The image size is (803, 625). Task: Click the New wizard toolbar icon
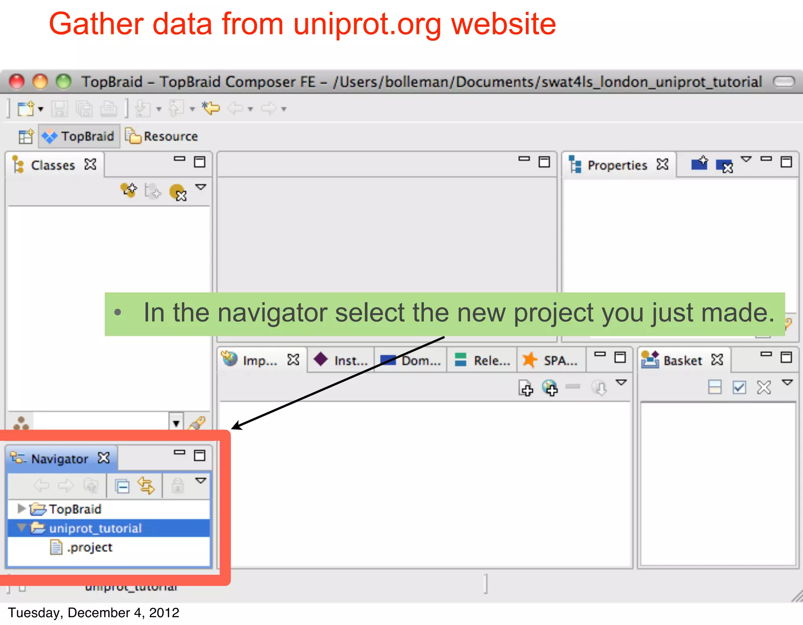(26, 108)
